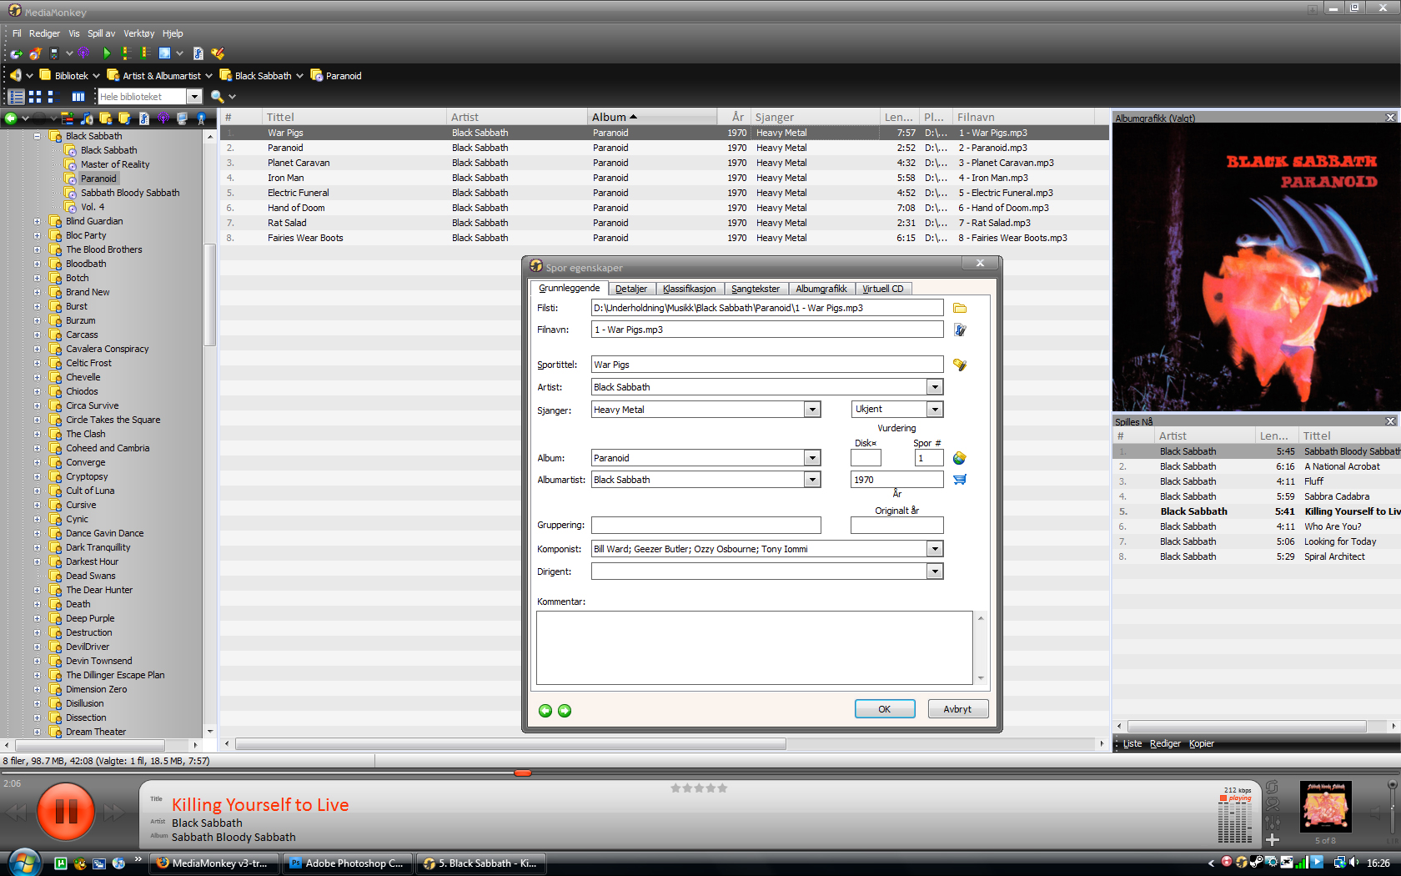This screenshot has height=876, width=1401.
Task: Click the globe icon beside Spor #
Action: (x=960, y=458)
